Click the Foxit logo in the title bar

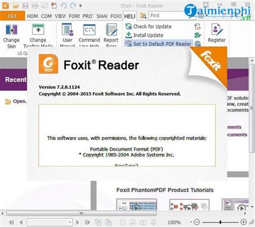(5, 5)
